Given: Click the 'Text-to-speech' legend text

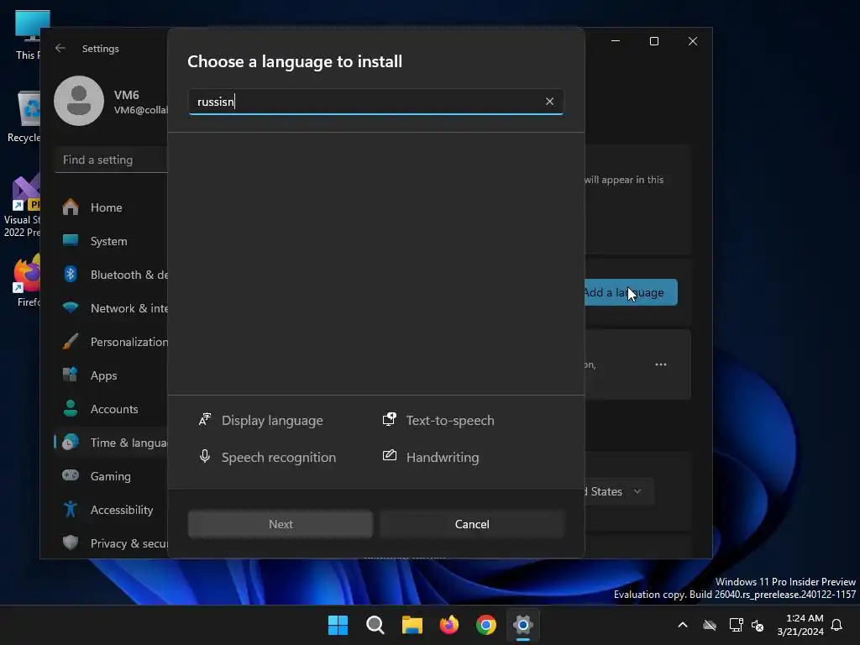Looking at the screenshot, I should pos(450,420).
